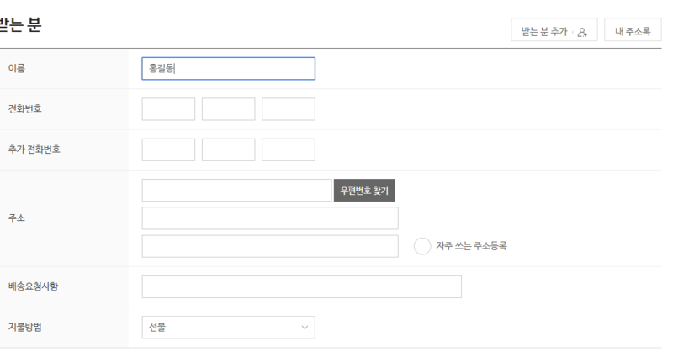
Task: Click the detailed address field beside 자주 쓰는 주소등록
Action: tap(270, 246)
